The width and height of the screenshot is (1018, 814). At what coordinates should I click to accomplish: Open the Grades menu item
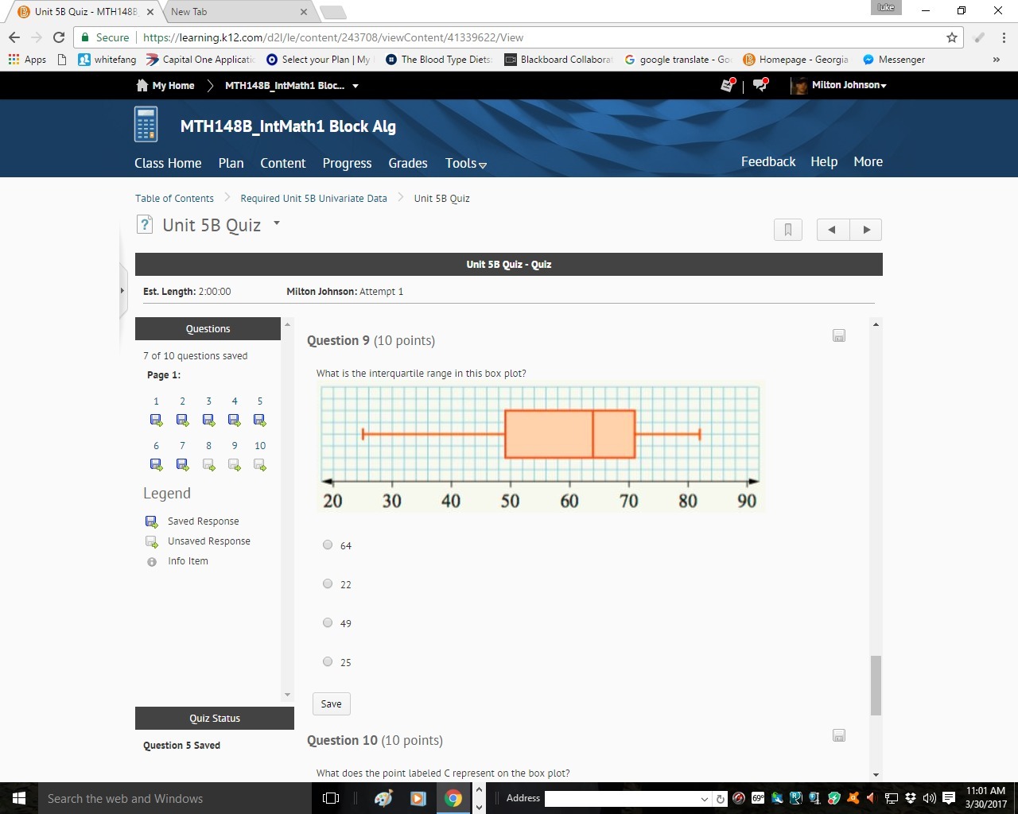408,163
